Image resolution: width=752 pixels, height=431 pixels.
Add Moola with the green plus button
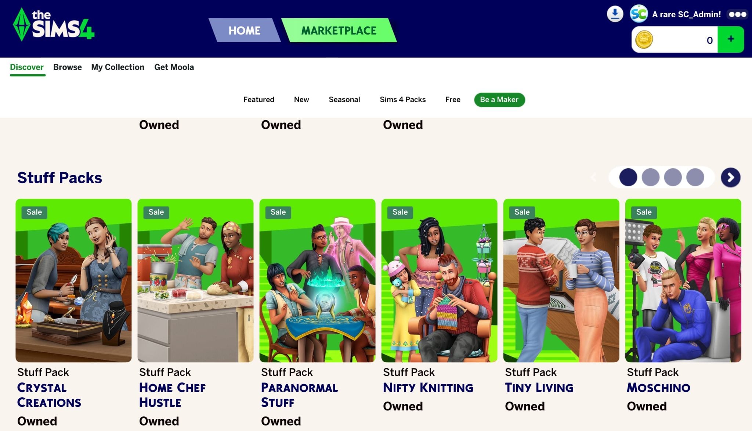click(731, 39)
